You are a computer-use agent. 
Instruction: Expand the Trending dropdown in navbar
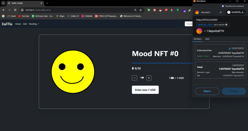(34, 24)
